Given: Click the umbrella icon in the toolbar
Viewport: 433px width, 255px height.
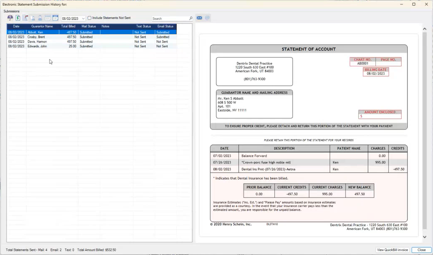Looking at the screenshot, I should pyautogui.click(x=10, y=18).
